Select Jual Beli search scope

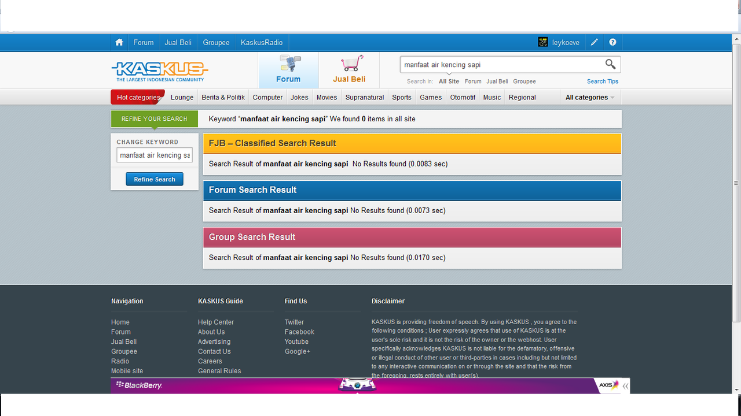click(497, 81)
